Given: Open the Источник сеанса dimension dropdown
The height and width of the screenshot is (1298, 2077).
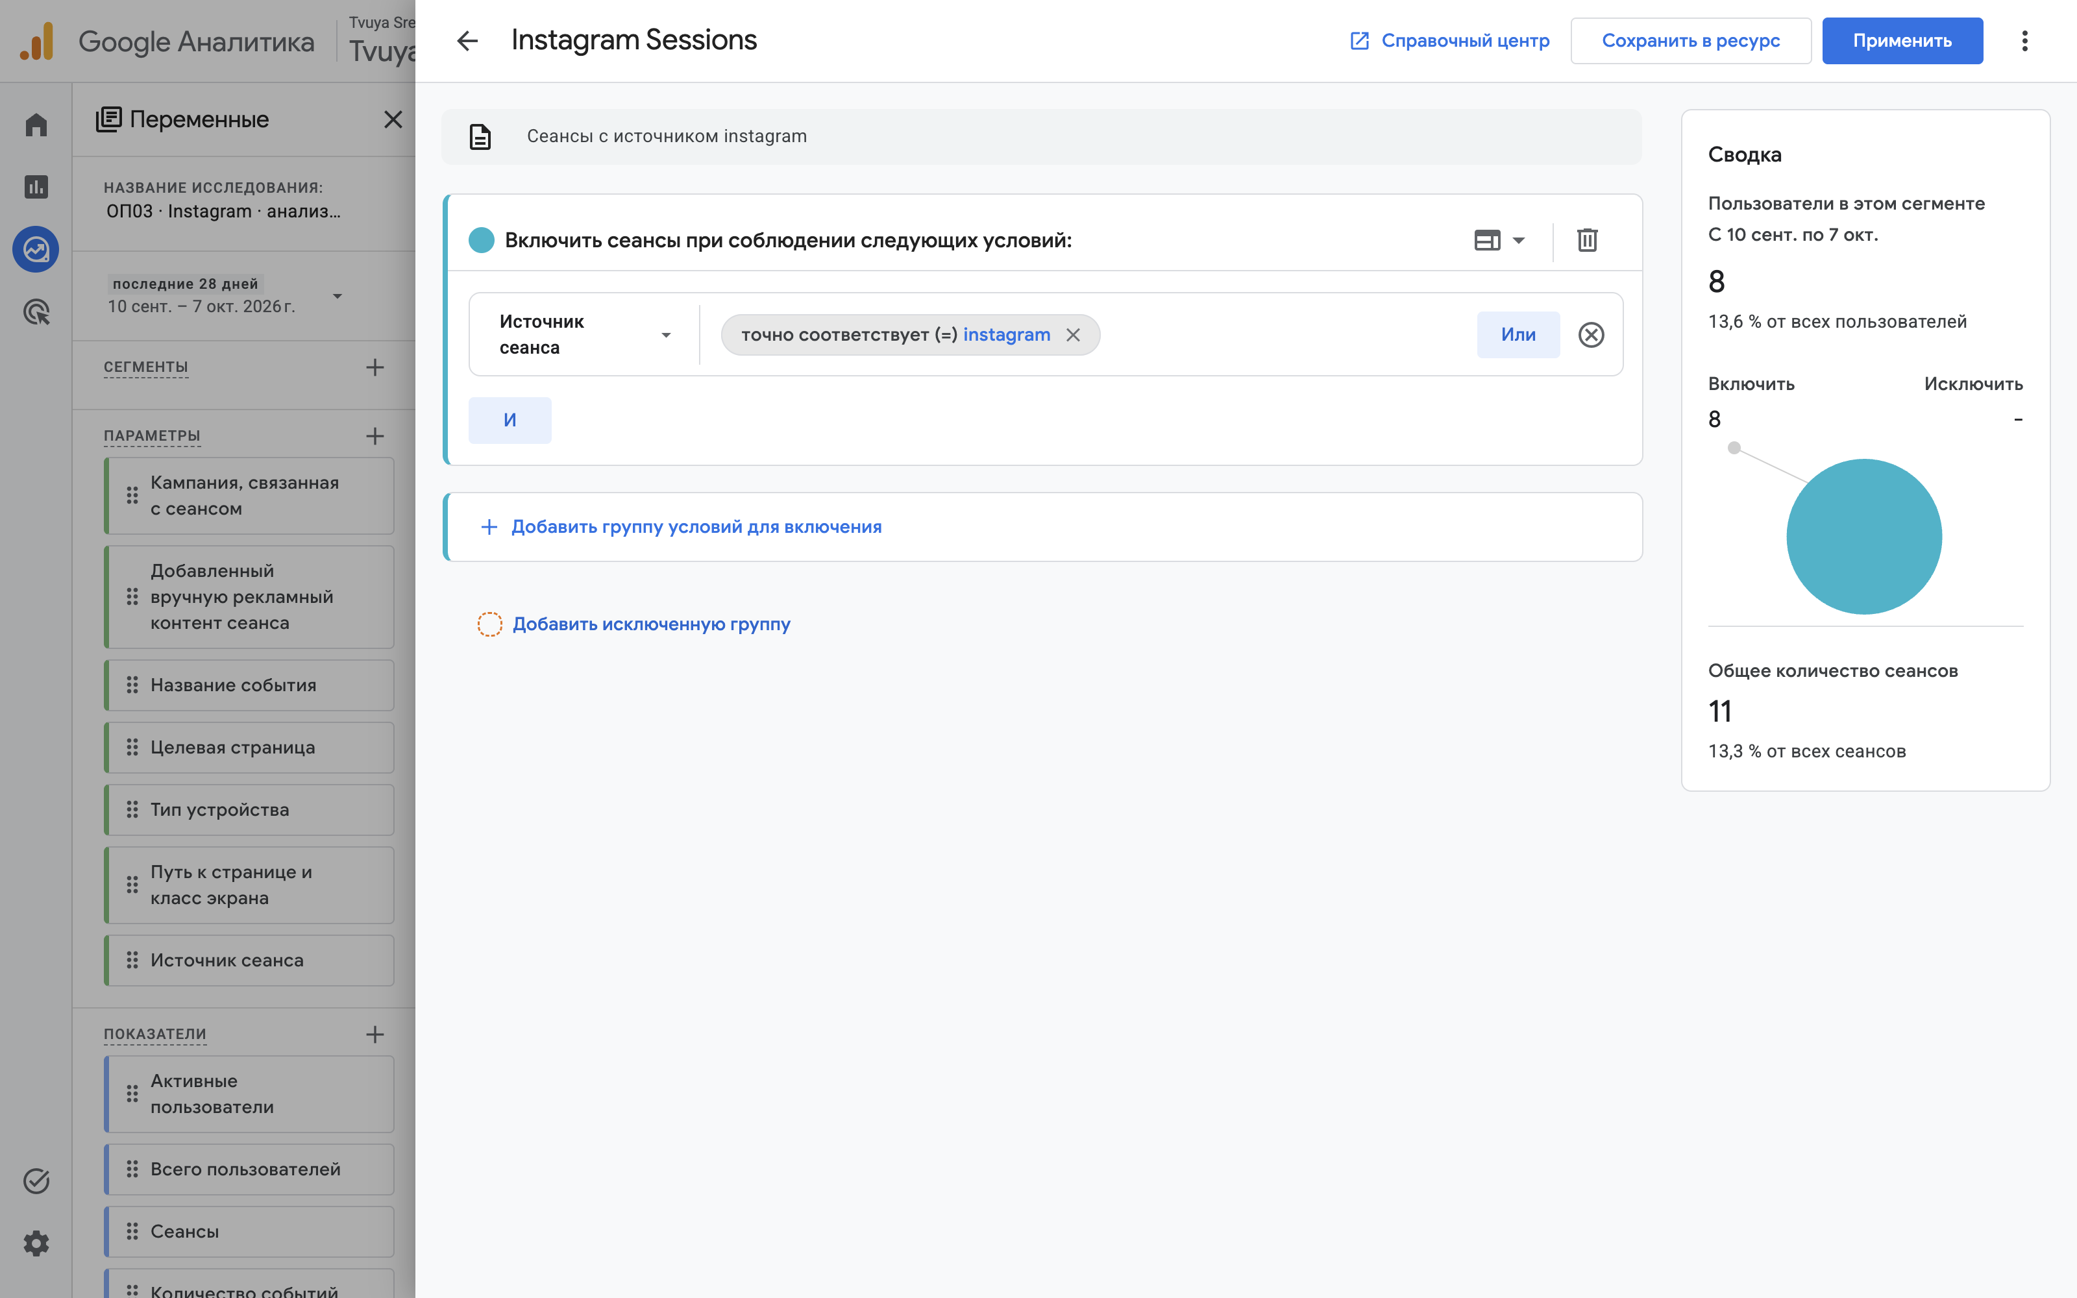Looking at the screenshot, I should point(584,335).
